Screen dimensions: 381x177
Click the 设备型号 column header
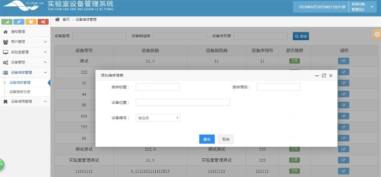coord(84,50)
